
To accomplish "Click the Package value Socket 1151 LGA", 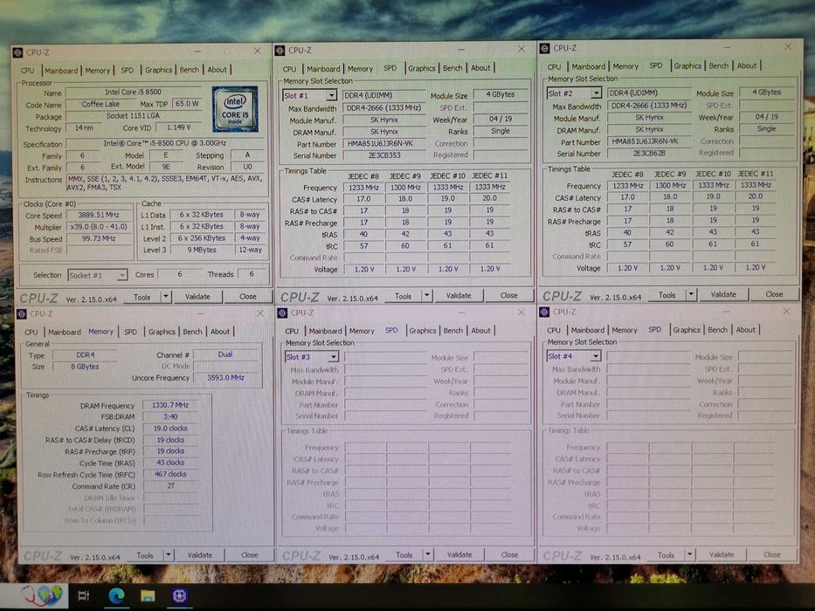I will 133,116.
